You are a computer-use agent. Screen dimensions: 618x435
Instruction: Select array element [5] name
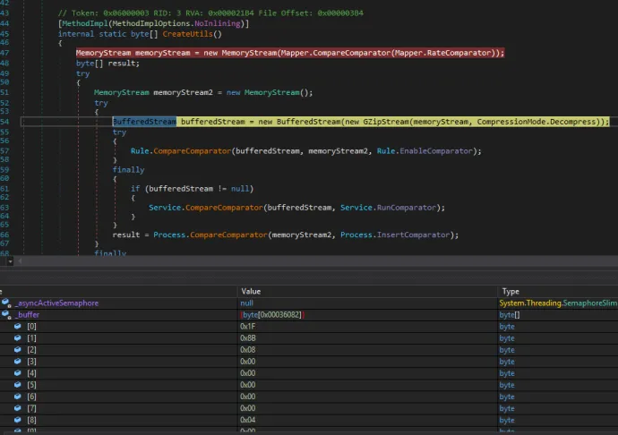[x=31, y=385]
